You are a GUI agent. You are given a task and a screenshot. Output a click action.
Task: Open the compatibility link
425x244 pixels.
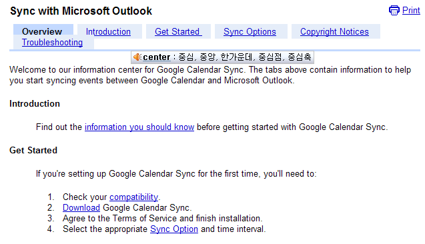pyautogui.click(x=133, y=197)
